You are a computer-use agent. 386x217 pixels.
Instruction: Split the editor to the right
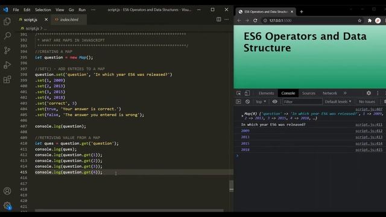(218, 19)
